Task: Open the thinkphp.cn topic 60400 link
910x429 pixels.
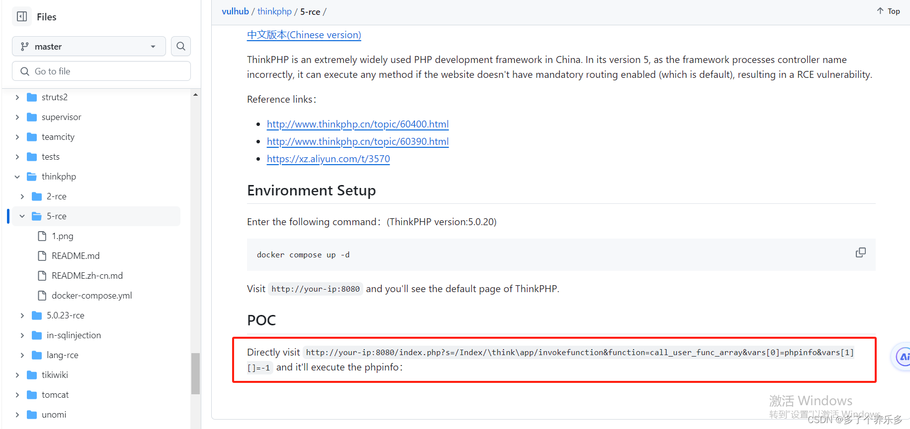Action: tap(358, 124)
